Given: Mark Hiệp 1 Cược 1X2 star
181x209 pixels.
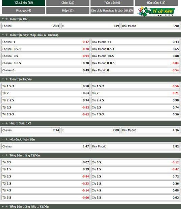Looking at the screenshot, I should (6, 123).
